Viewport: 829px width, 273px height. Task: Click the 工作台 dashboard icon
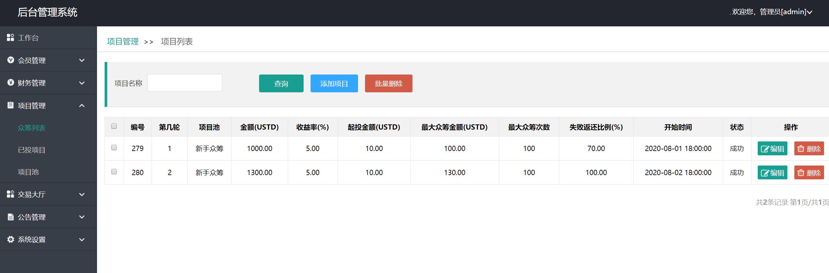(x=11, y=38)
